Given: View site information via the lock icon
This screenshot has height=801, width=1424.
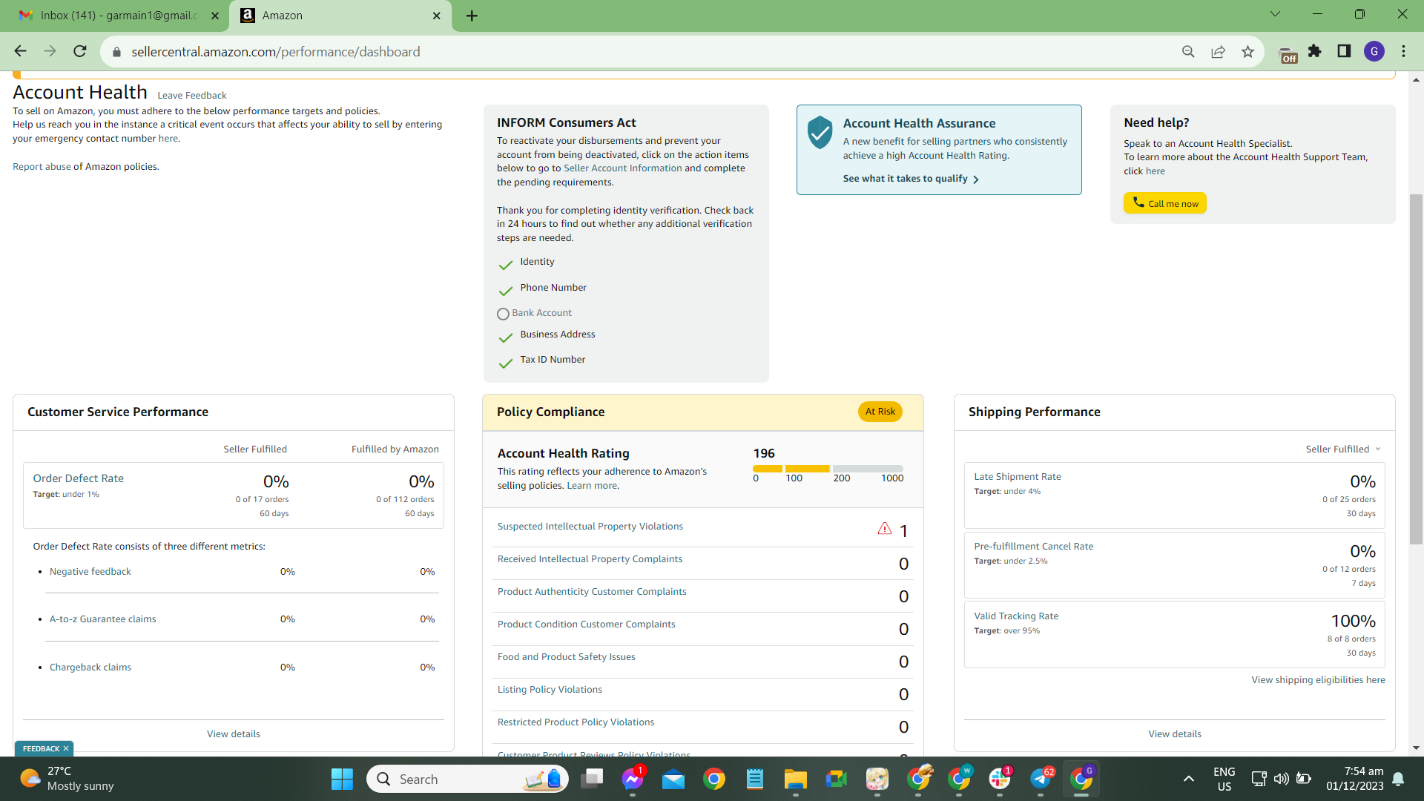Looking at the screenshot, I should click(116, 52).
